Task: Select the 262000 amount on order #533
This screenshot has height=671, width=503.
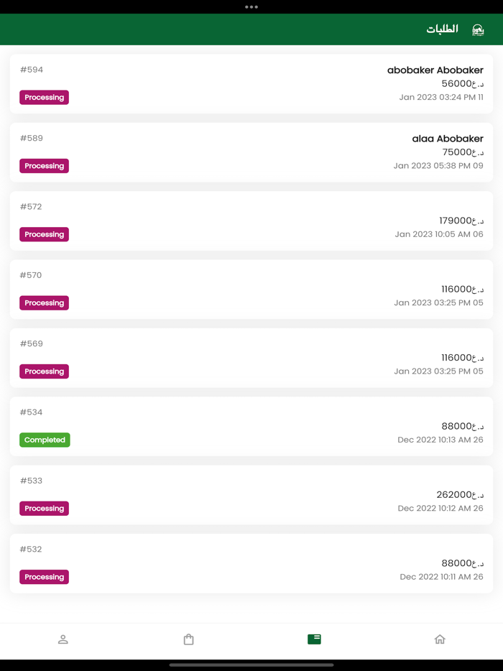Action: [x=459, y=494]
